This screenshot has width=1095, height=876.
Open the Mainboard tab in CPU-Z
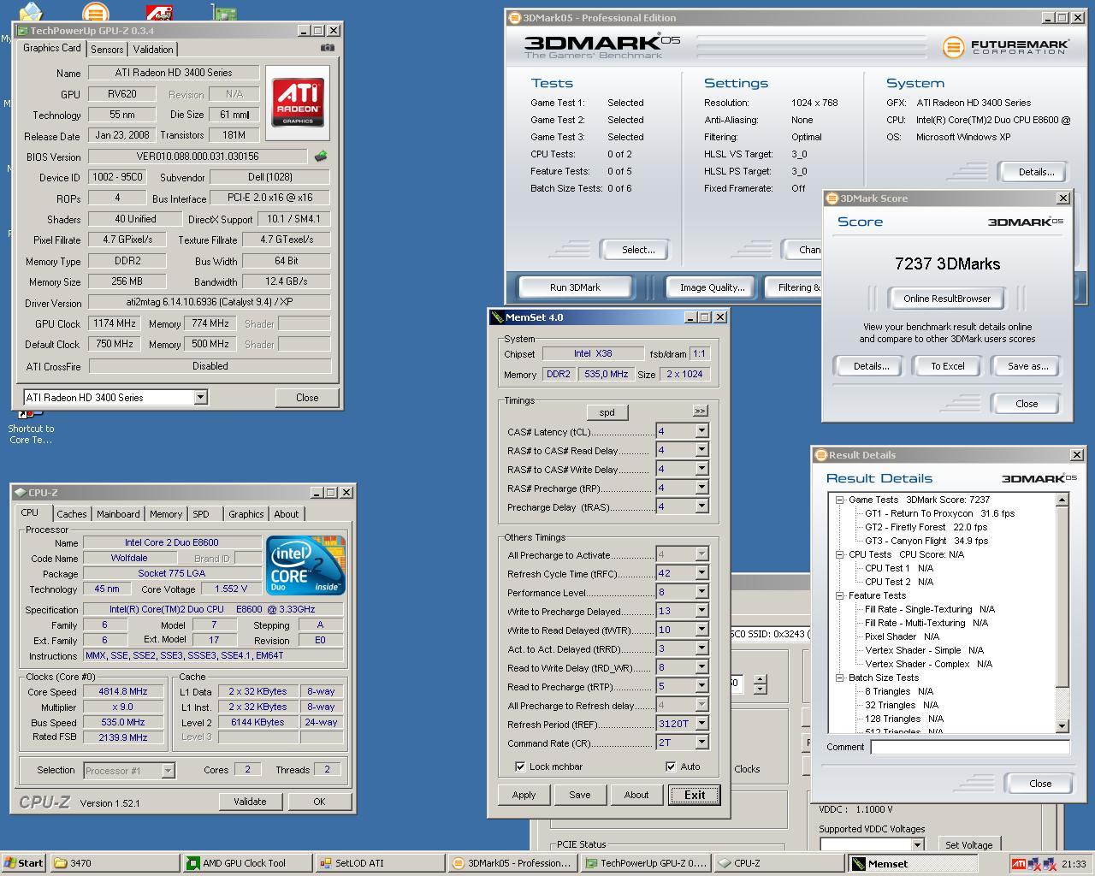118,514
